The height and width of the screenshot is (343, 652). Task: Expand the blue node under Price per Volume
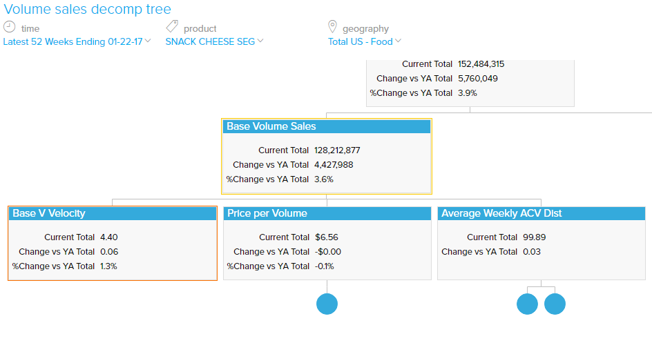point(327,304)
